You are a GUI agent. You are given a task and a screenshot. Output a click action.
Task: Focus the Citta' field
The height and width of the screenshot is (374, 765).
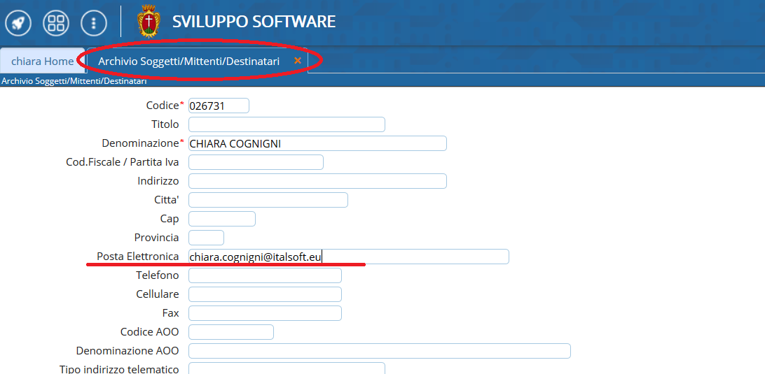[x=268, y=200]
